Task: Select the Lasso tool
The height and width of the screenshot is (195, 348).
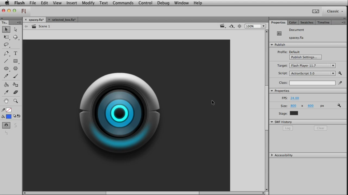Action: pos(6,45)
